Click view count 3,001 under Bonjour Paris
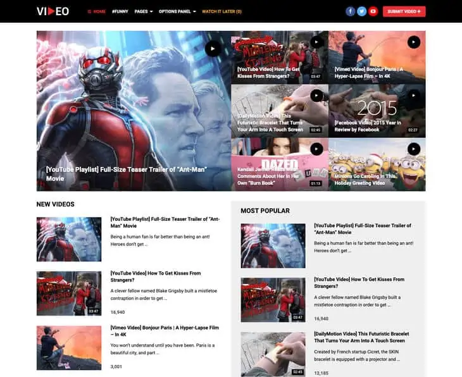 [116, 367]
